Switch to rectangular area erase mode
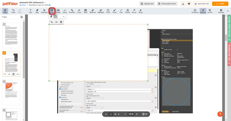Viewport: 231px width, 121px height. pos(56,17)
